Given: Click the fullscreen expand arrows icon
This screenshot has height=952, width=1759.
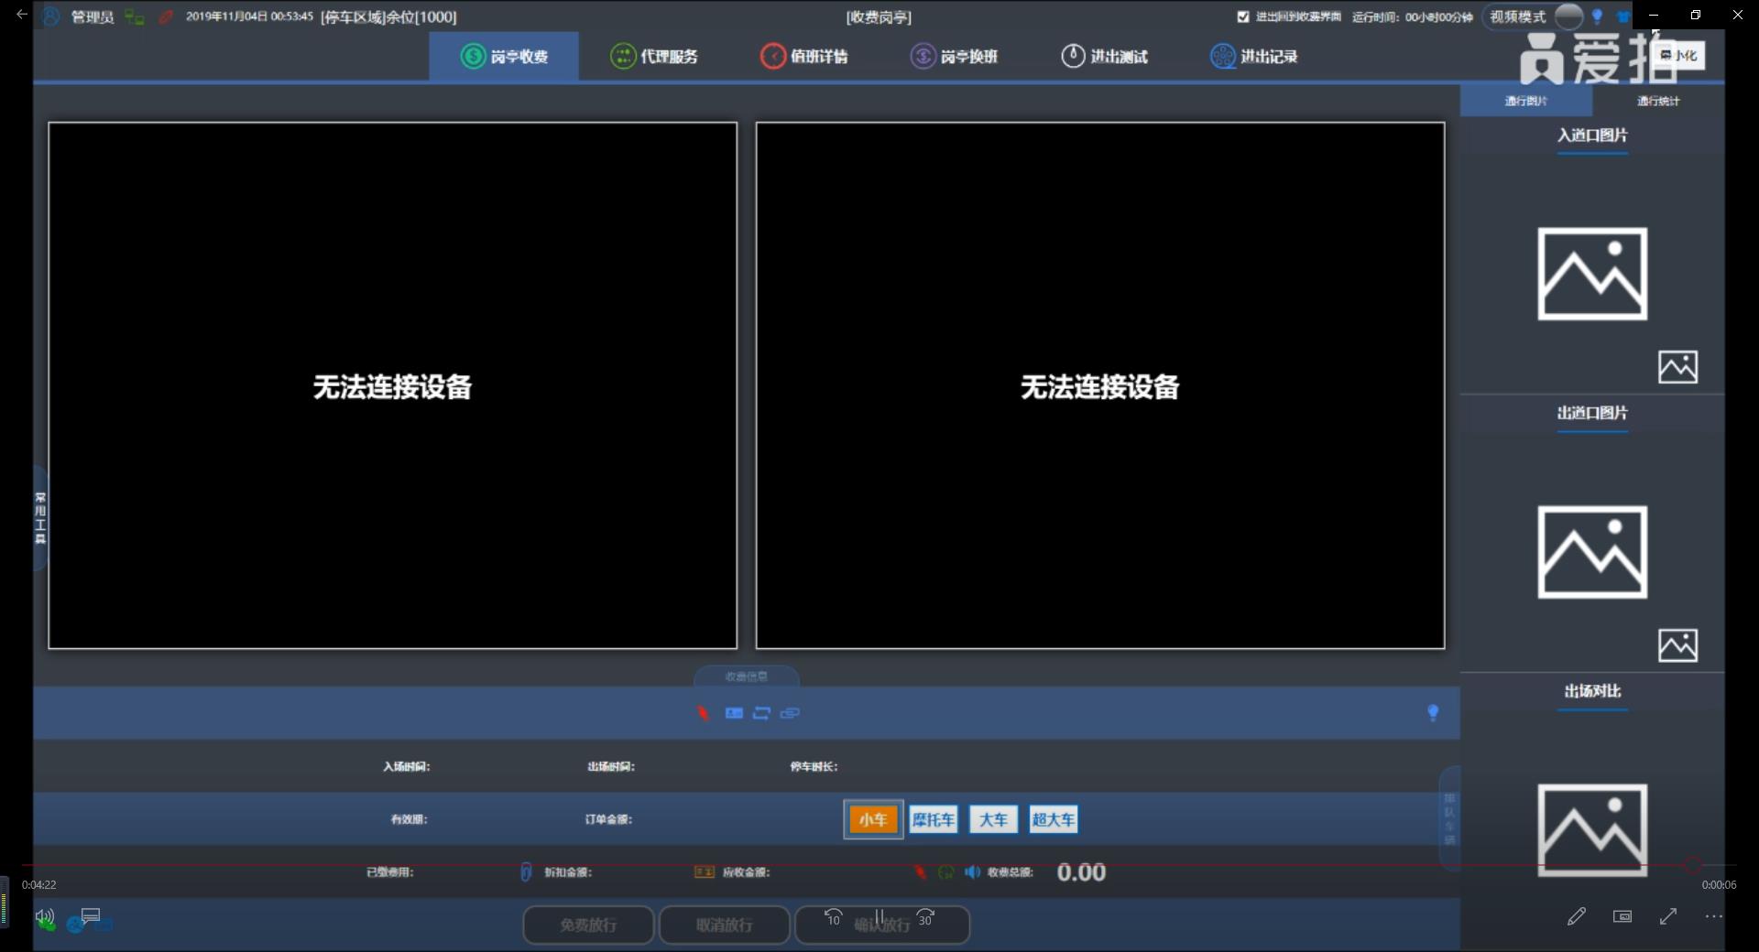Looking at the screenshot, I should [1667, 916].
